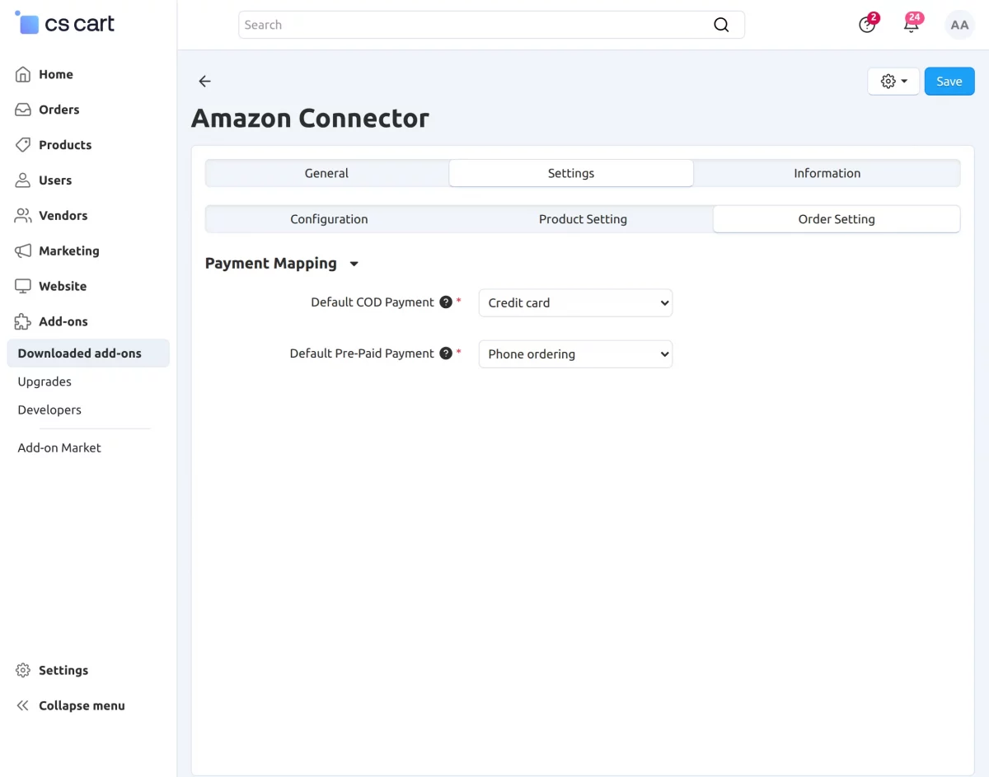Click the search magnifier icon
Image resolution: width=989 pixels, height=777 pixels.
pyautogui.click(x=721, y=25)
